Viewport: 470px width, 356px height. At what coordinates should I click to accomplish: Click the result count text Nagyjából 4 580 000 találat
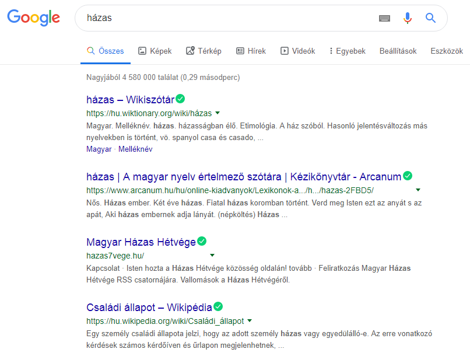click(132, 78)
